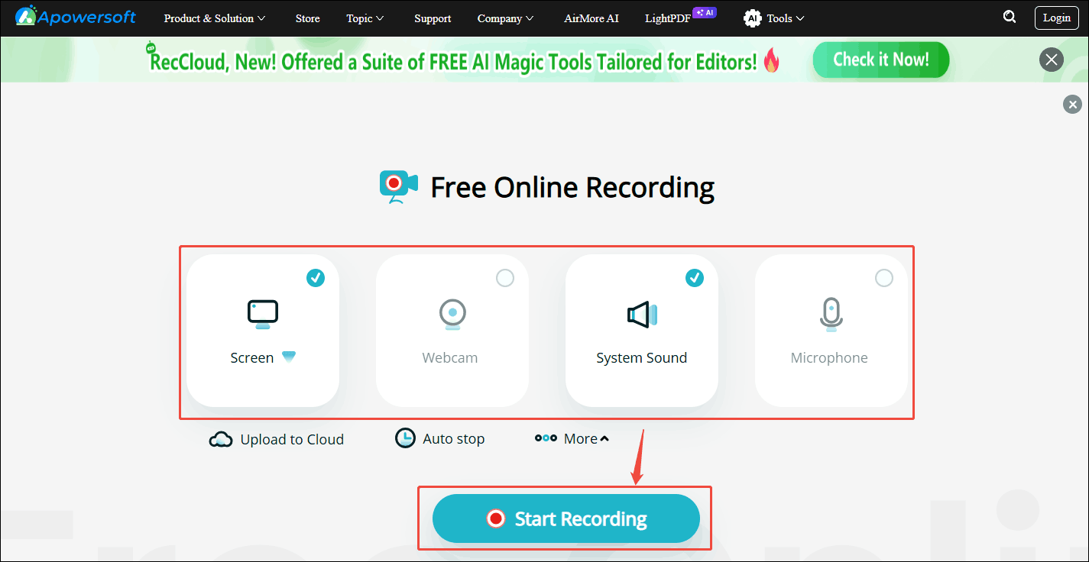This screenshot has height=562, width=1089.
Task: Open the AI Tools menu icon
Action: 752,18
